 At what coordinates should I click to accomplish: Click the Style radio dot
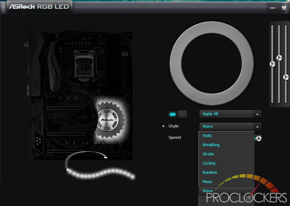(x=163, y=126)
